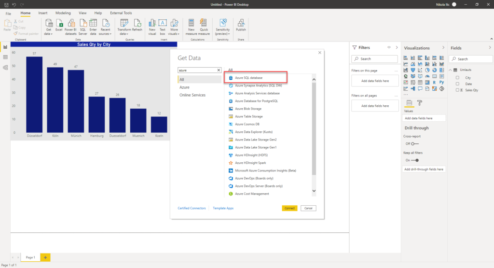Select the donut chart visualization

(435, 70)
